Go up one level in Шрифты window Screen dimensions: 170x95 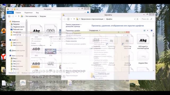coord(74,19)
